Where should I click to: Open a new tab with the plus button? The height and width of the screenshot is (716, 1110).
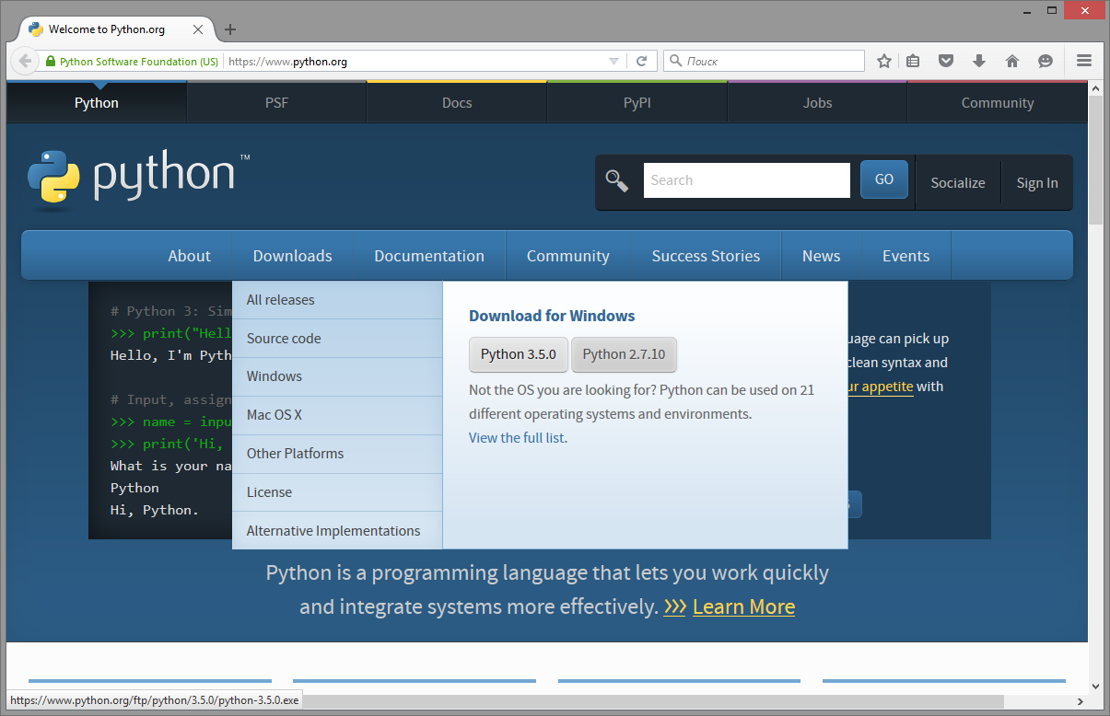point(230,29)
